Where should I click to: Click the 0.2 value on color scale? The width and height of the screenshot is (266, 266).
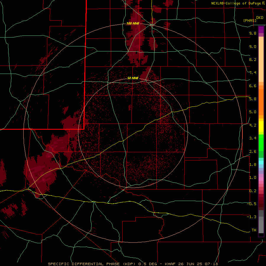pos(253,191)
